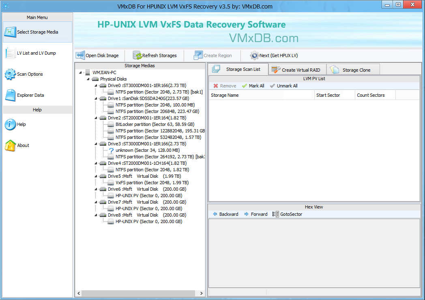Step Forward in the Hex View
The image size is (425, 300).
[x=256, y=214]
